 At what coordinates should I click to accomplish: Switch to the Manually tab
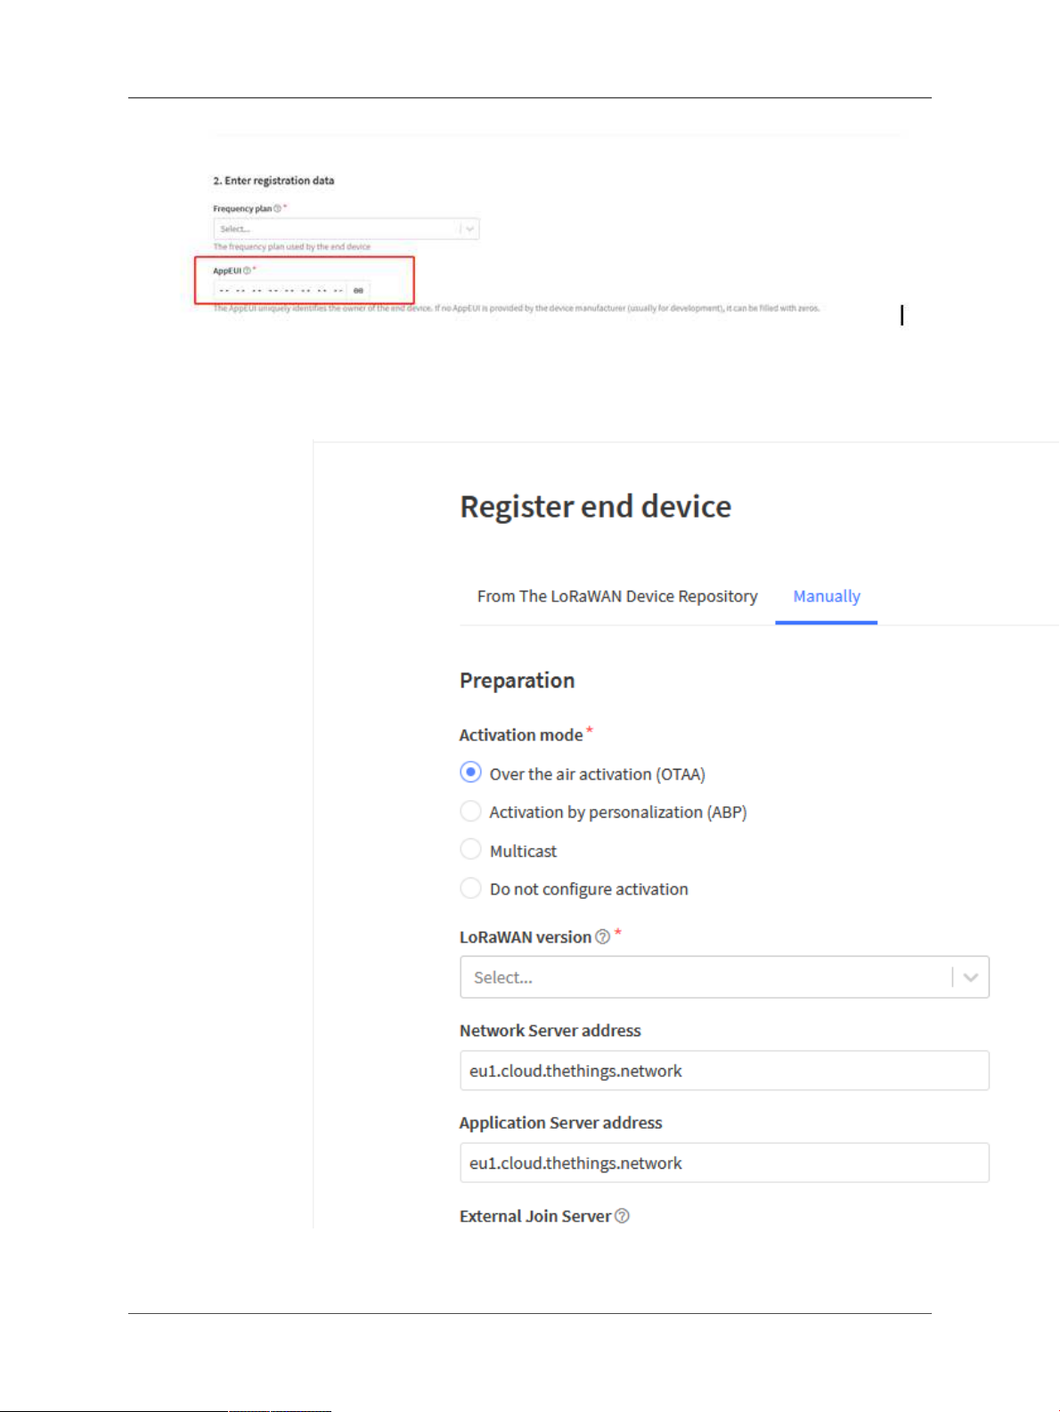point(827,596)
